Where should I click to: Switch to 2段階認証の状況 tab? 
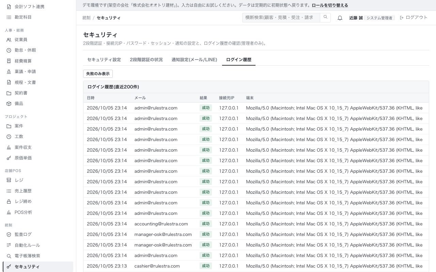146,60
